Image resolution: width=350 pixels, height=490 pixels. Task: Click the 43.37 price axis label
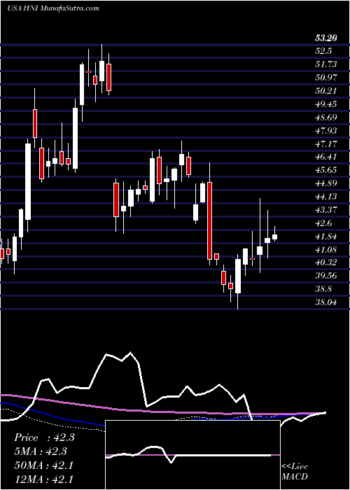point(326,210)
